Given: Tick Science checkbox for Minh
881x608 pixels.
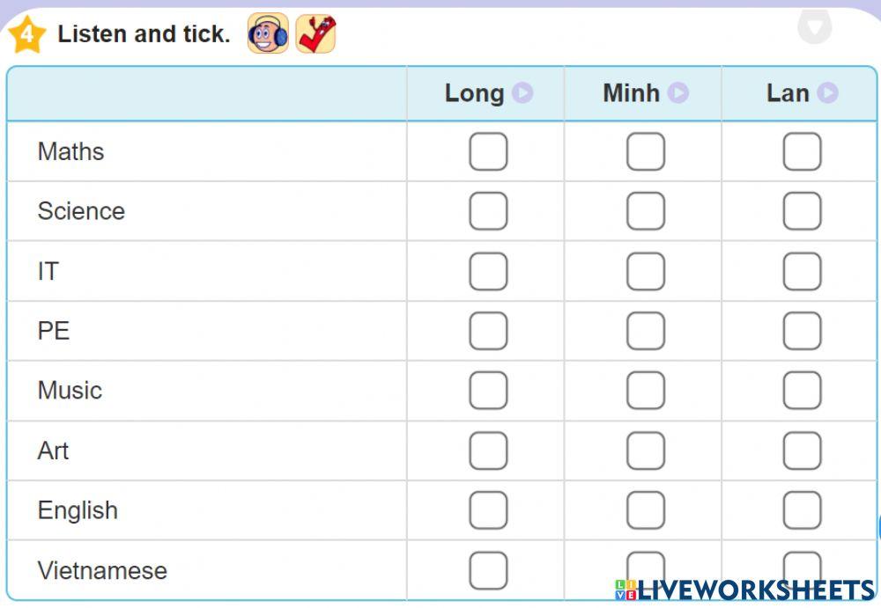Looking at the screenshot, I should (x=645, y=211).
